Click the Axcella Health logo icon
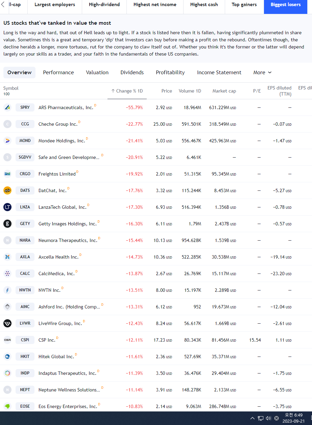 click(x=7, y=257)
